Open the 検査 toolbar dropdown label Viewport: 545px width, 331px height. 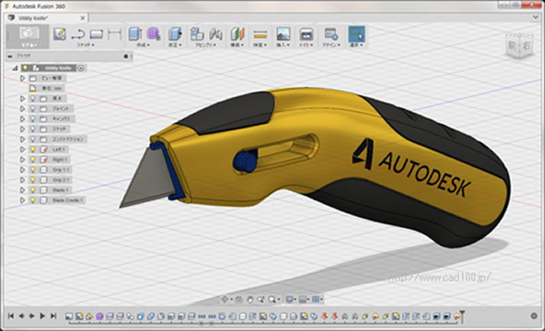(x=260, y=45)
